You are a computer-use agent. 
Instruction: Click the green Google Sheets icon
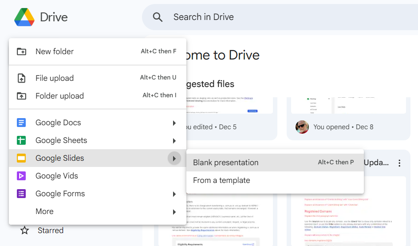tap(21, 140)
